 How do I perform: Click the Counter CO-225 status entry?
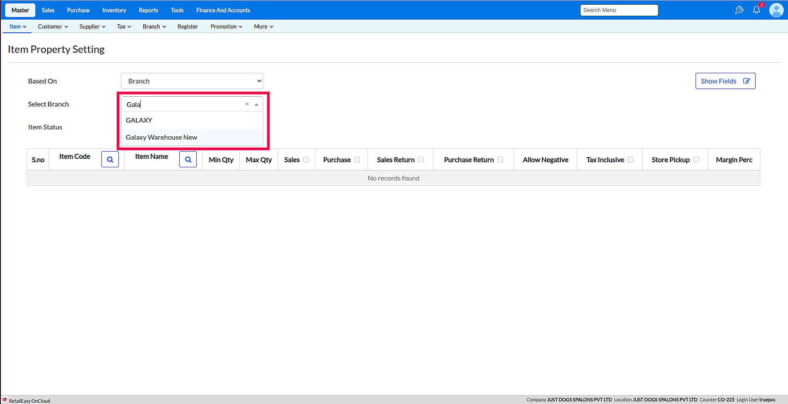point(717,400)
